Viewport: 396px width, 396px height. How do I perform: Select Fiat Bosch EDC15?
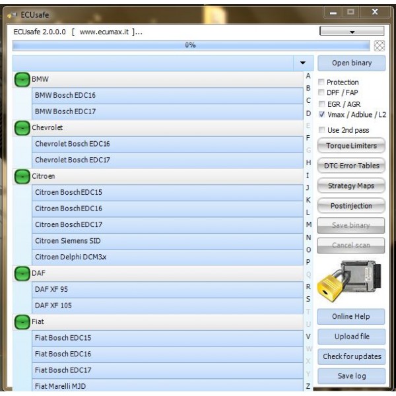(x=168, y=338)
